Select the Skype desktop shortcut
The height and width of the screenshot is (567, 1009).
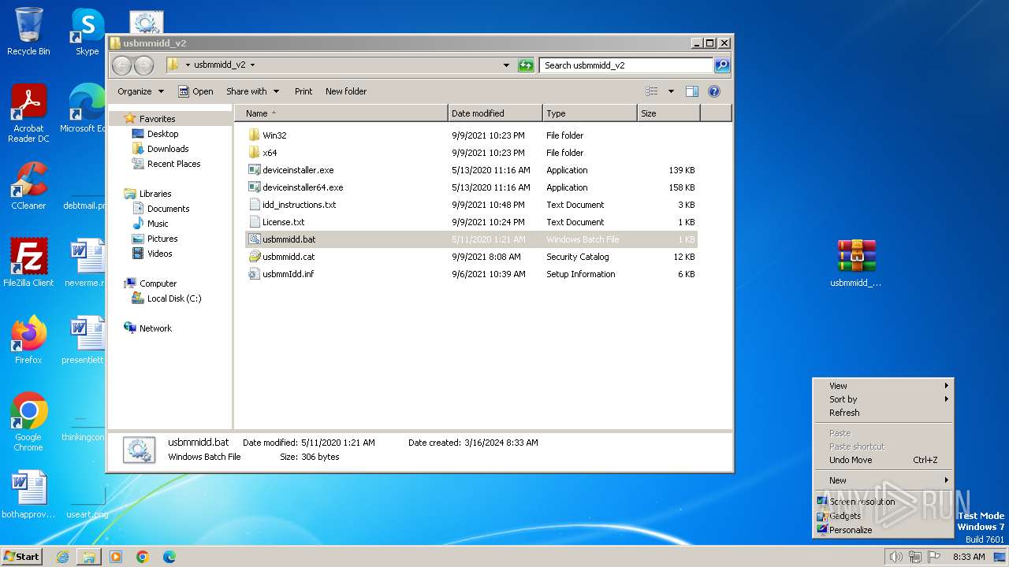tap(87, 31)
